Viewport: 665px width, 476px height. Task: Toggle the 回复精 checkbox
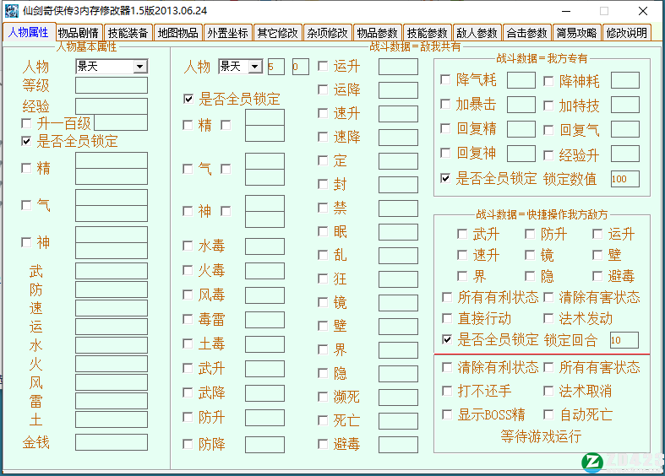point(445,128)
